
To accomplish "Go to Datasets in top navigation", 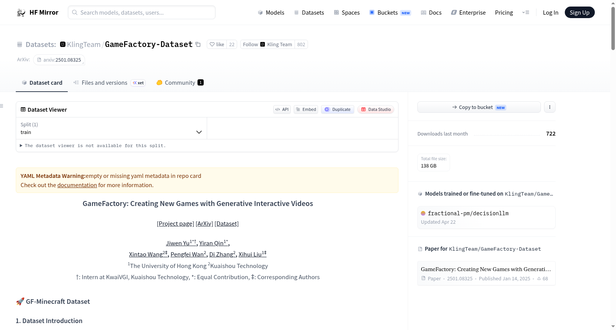I will tap(309, 12).
